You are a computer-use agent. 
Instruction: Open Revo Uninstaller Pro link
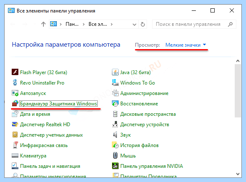coord(42,82)
